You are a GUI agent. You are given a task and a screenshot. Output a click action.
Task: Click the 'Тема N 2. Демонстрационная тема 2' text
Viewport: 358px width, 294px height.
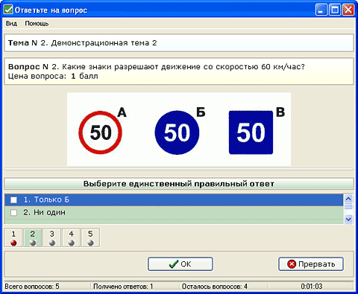point(82,43)
